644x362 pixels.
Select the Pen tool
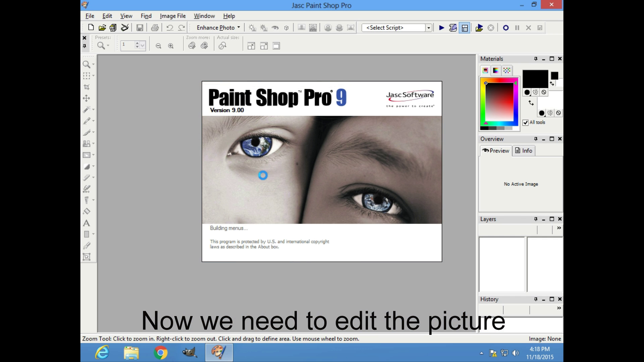pos(87,246)
